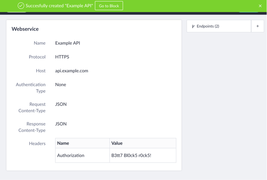
Task: Select the Response Content-Type JSON value
Action: [x=61, y=124]
